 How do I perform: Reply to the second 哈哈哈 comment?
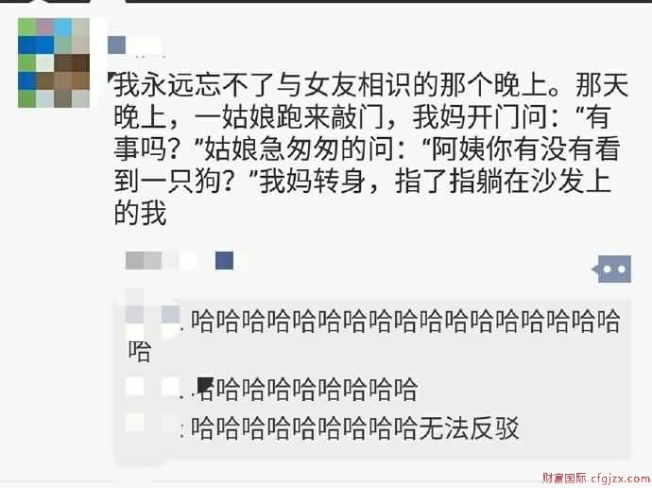307,389
